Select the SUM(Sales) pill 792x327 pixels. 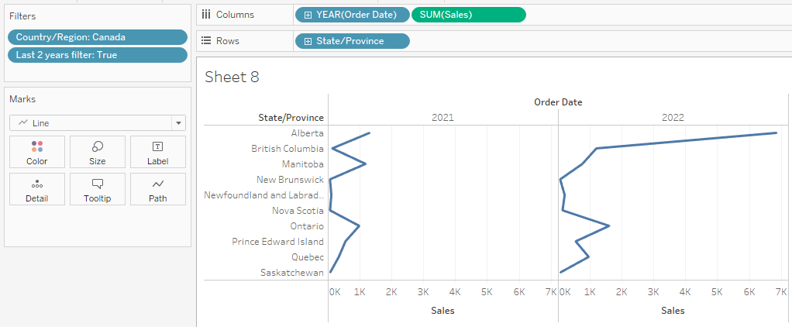tap(468, 15)
